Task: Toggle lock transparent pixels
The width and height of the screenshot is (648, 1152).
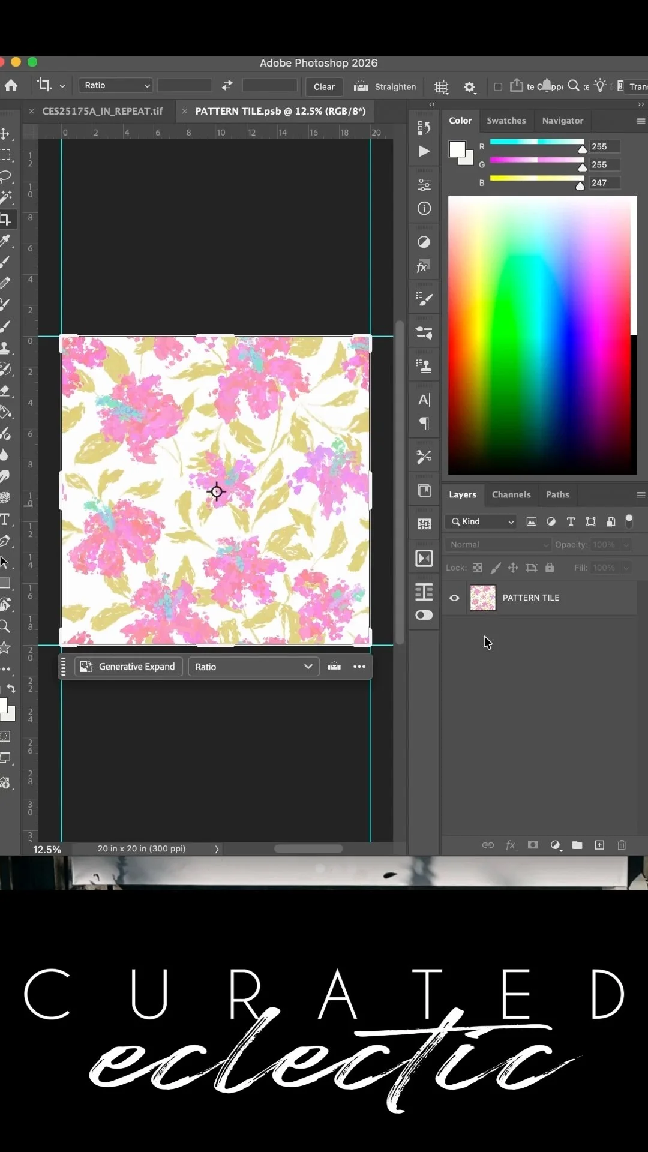Action: 478,568
